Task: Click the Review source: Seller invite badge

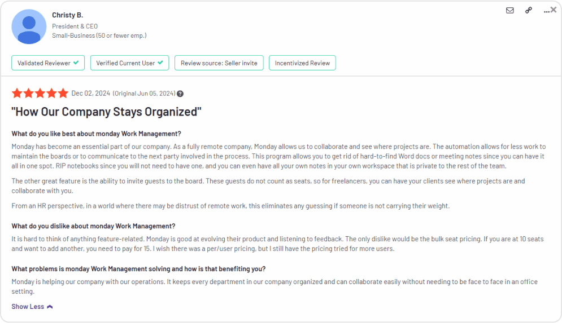Action: (219, 63)
